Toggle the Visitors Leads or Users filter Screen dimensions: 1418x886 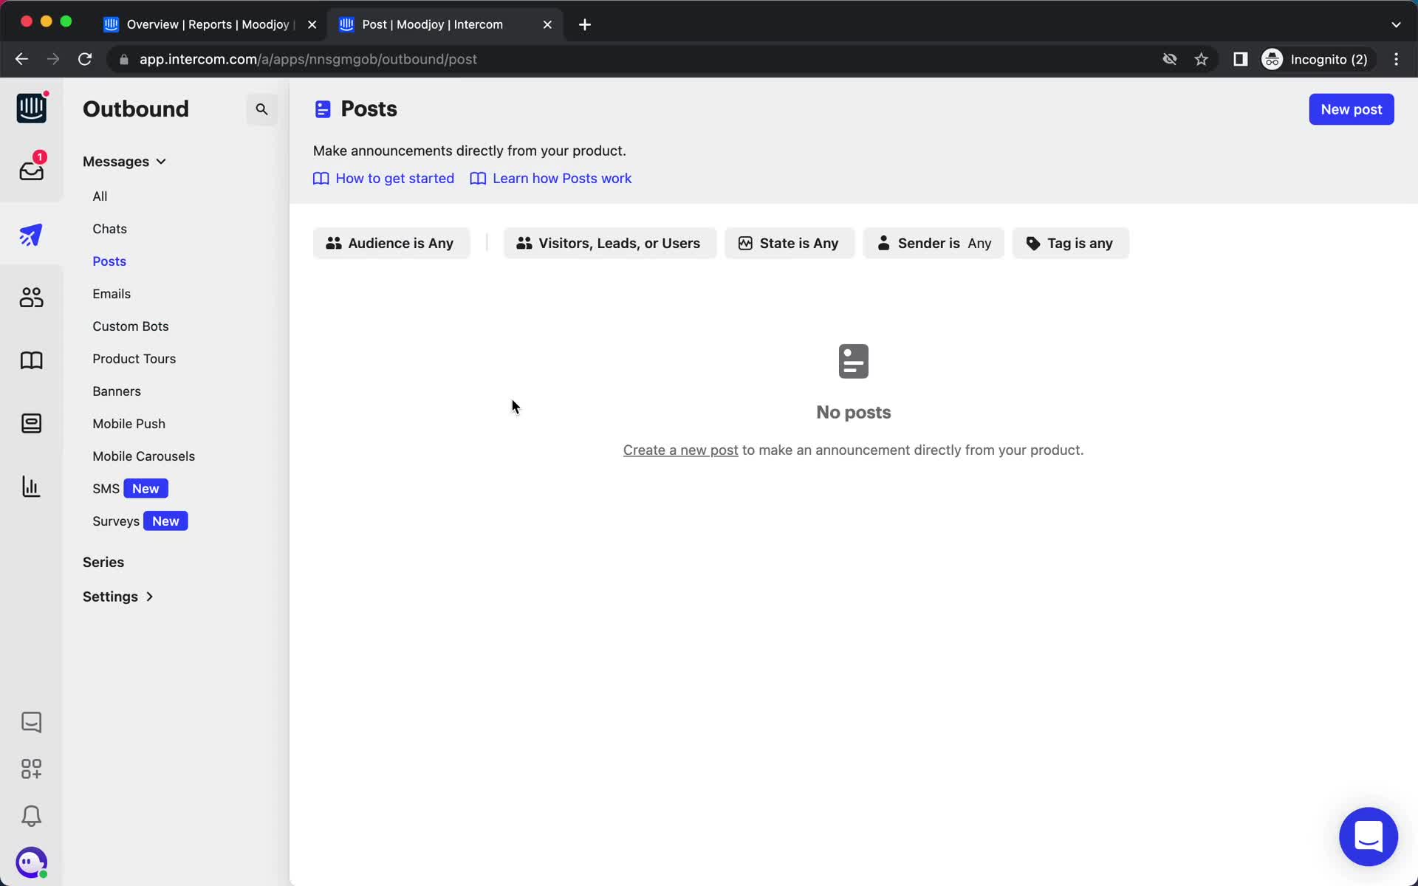pyautogui.click(x=609, y=243)
